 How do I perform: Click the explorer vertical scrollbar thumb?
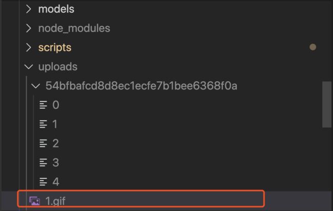pos(327,104)
